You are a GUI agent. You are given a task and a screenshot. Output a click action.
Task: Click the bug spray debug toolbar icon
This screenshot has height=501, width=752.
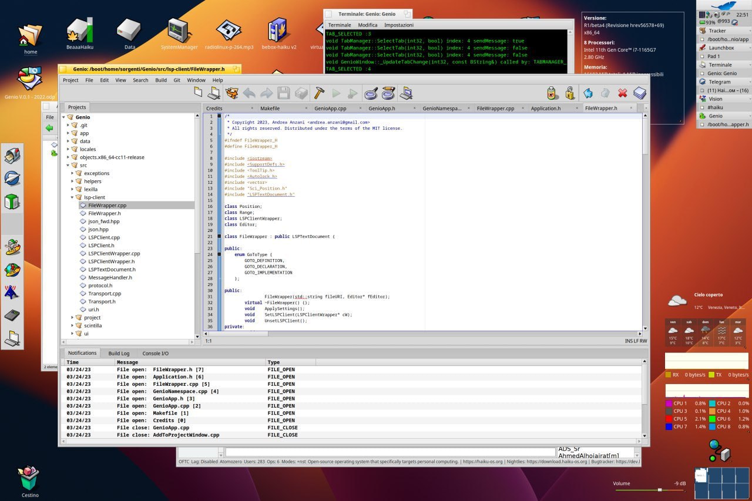point(552,93)
